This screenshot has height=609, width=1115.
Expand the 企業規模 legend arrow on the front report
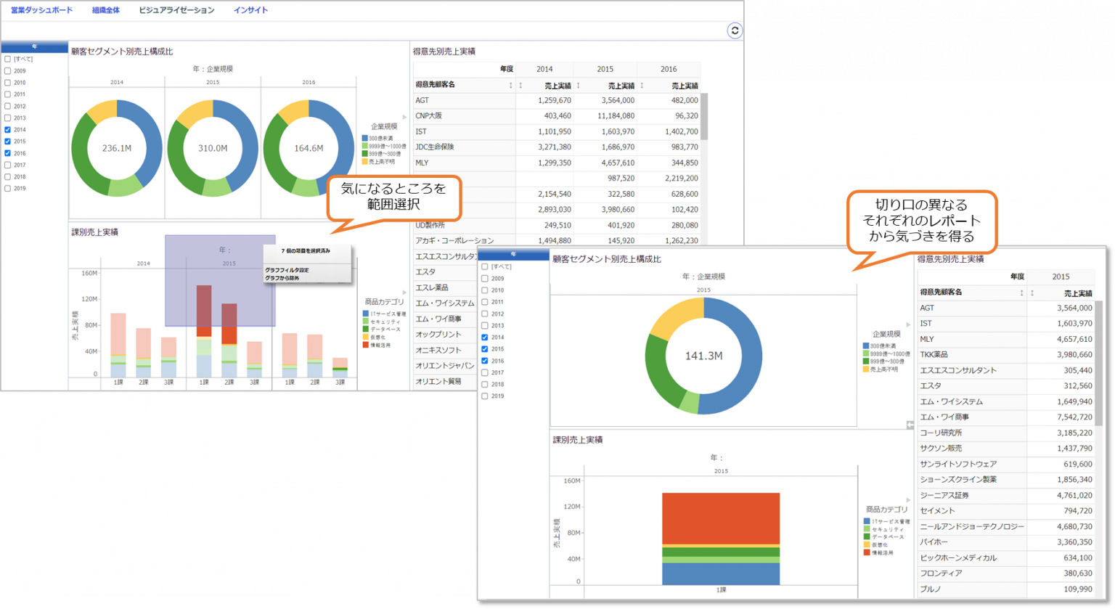pos(908,325)
